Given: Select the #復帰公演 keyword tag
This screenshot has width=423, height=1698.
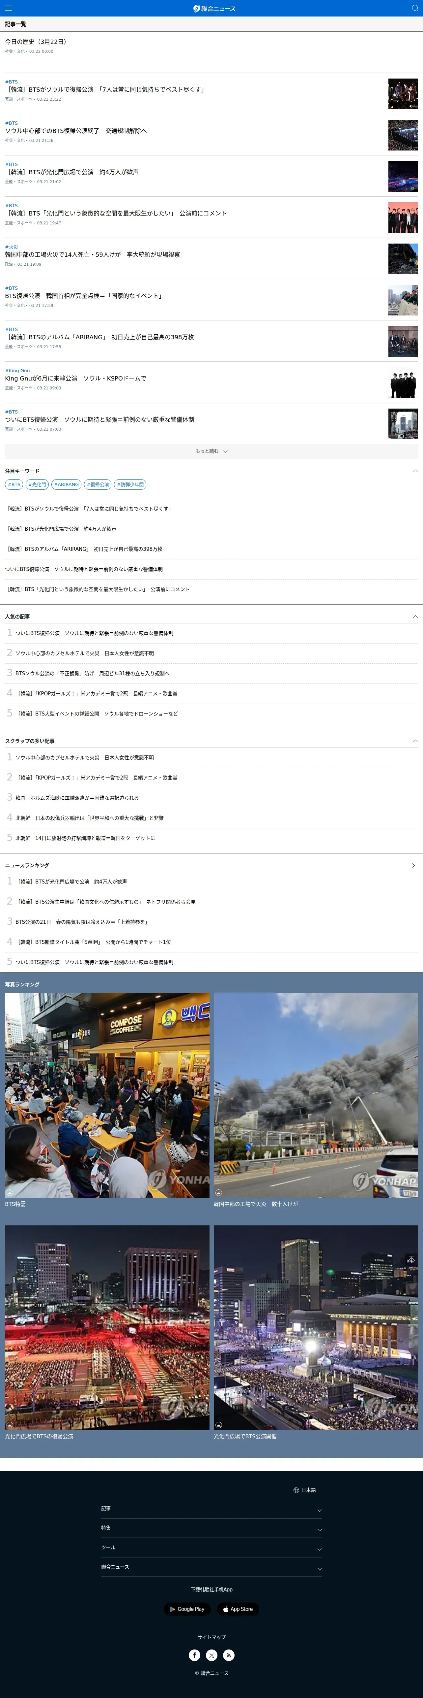Looking at the screenshot, I should click(x=98, y=484).
